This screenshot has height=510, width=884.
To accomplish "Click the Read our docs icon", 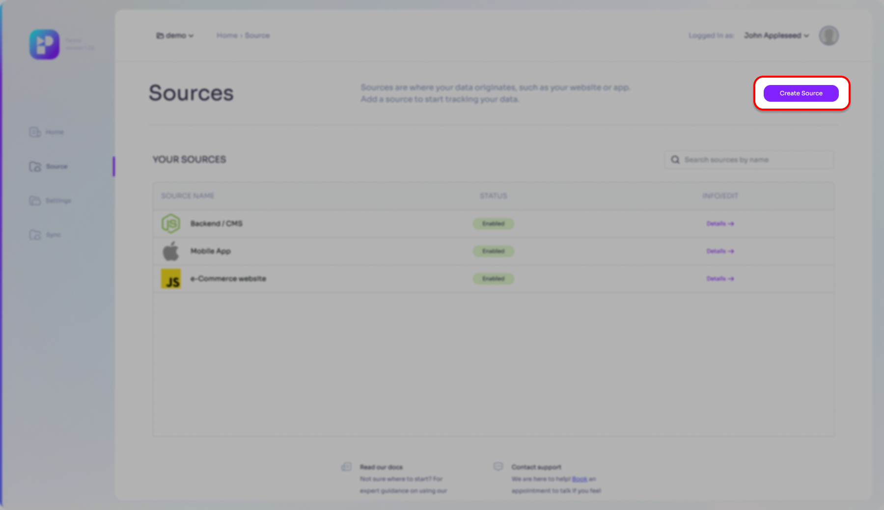I will tap(346, 467).
